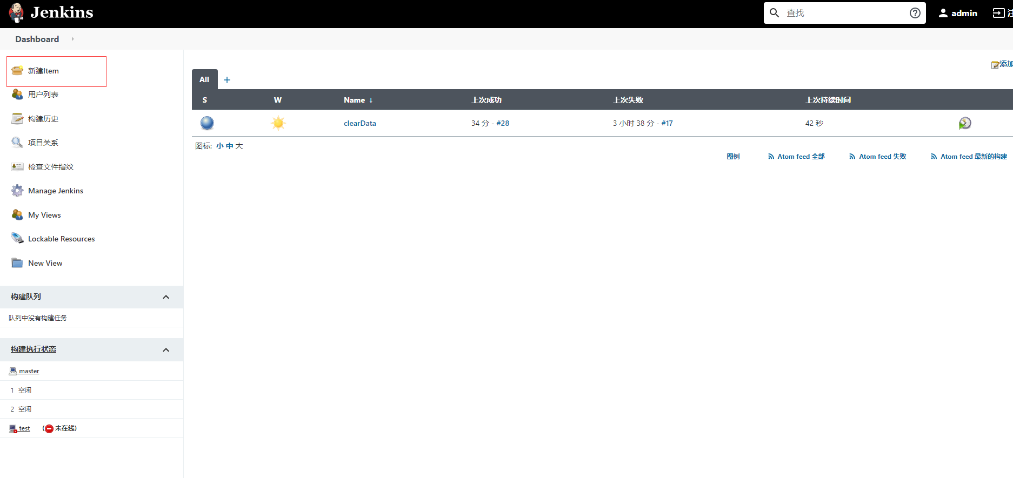Schedule a build for clearData
This screenshot has height=478, width=1013.
click(x=965, y=123)
